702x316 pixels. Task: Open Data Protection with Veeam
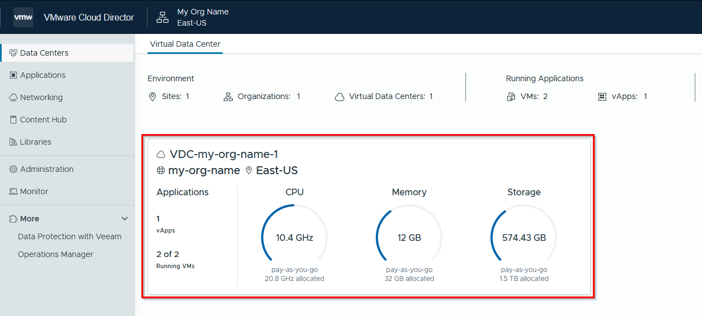(70, 236)
